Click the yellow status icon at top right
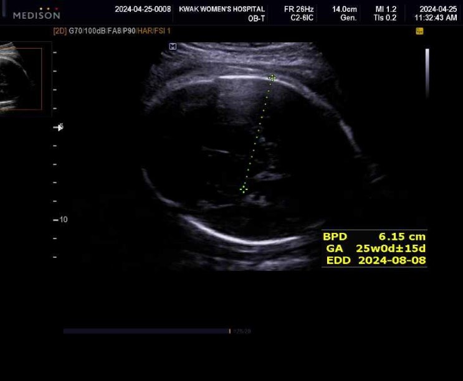 coord(419,31)
